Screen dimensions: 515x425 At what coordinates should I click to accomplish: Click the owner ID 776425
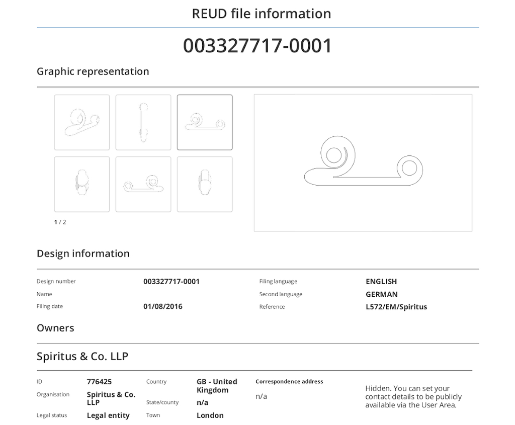[x=99, y=382]
